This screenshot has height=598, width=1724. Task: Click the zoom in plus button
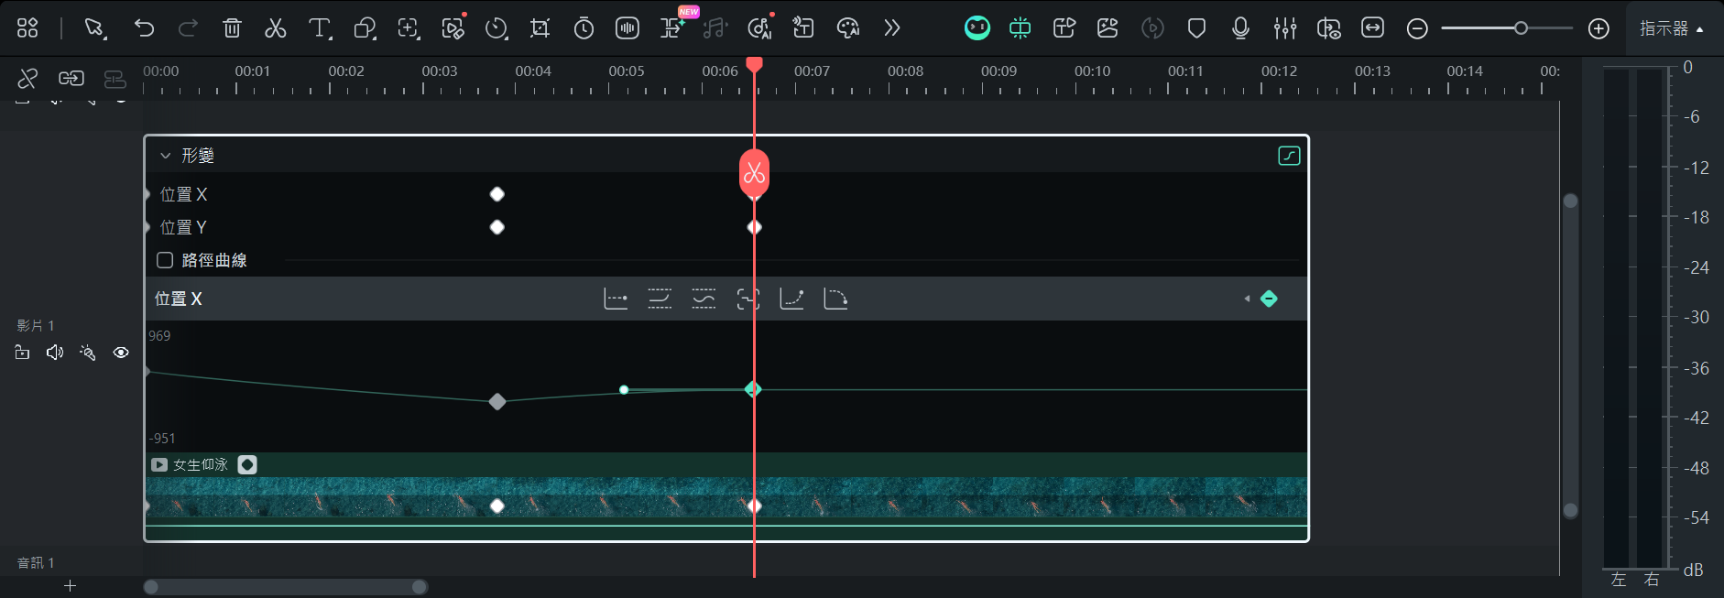pyautogui.click(x=1599, y=28)
